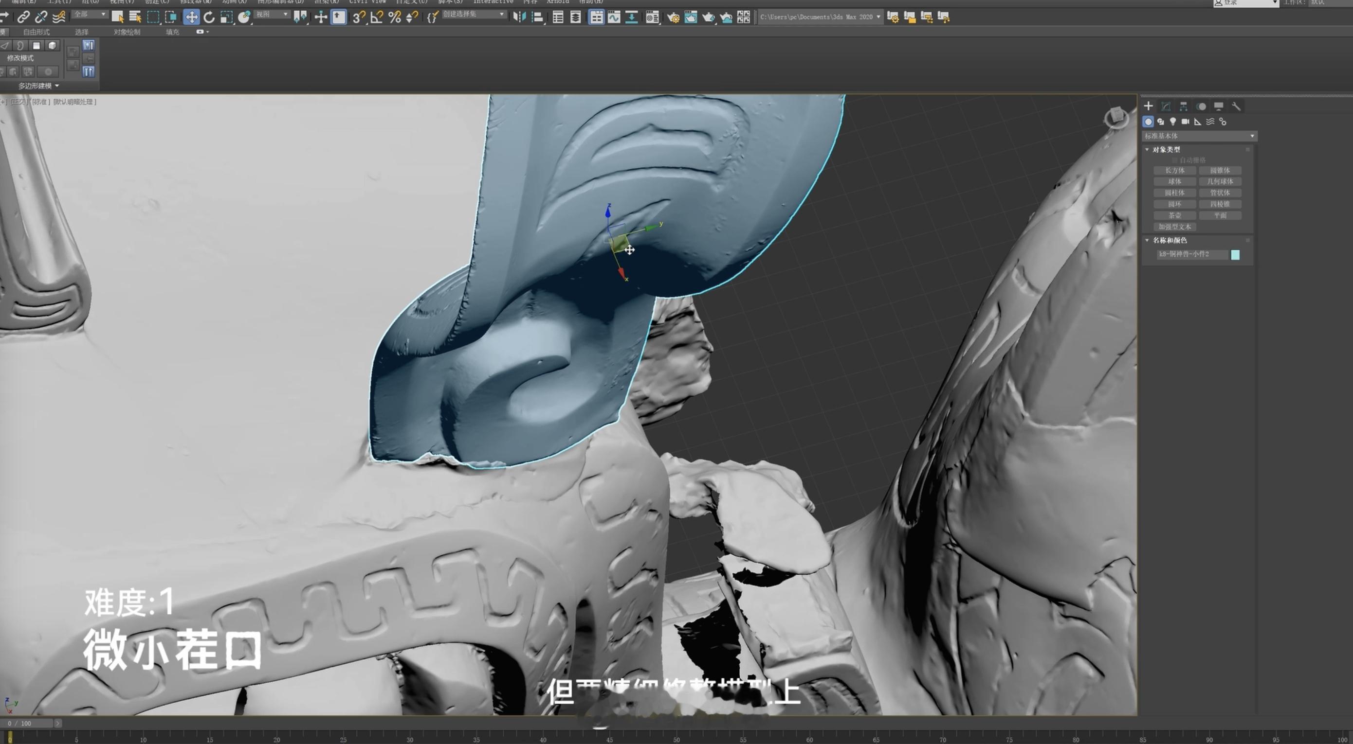Open the Hierarchy panel tab
Viewport: 1353px width, 744px height.
pyautogui.click(x=1183, y=106)
